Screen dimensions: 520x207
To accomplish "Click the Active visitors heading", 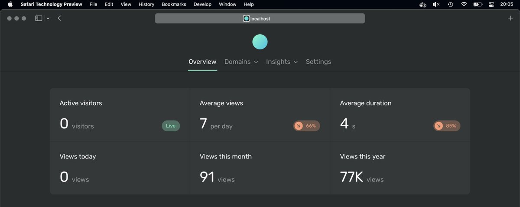I will pos(81,103).
